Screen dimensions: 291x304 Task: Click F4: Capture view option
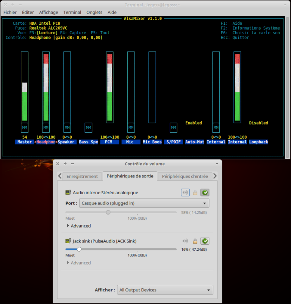[73, 33]
